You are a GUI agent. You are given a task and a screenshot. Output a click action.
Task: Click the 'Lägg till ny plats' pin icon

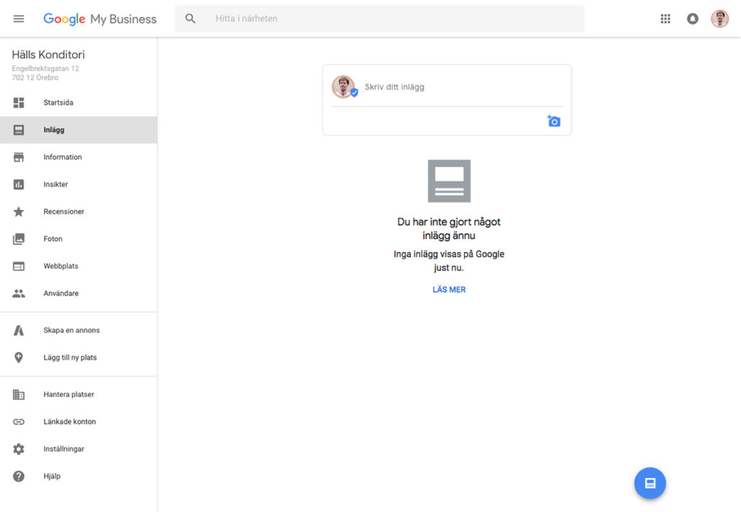19,358
